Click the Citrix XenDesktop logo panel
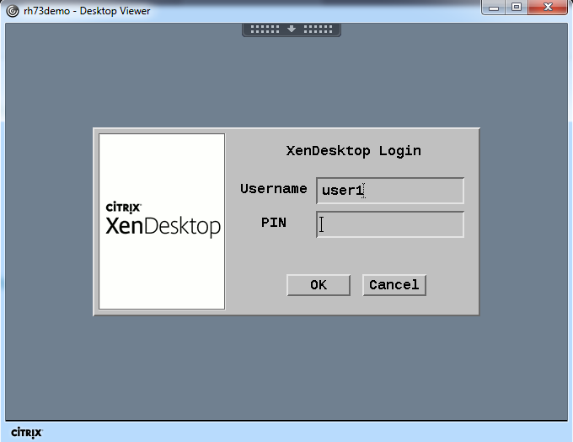This screenshot has width=573, height=442. click(x=162, y=221)
